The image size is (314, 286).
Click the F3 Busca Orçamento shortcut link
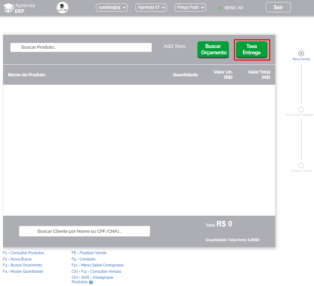pyautogui.click(x=22, y=265)
